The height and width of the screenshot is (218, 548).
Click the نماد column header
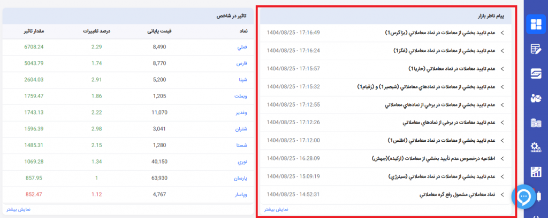243,31
